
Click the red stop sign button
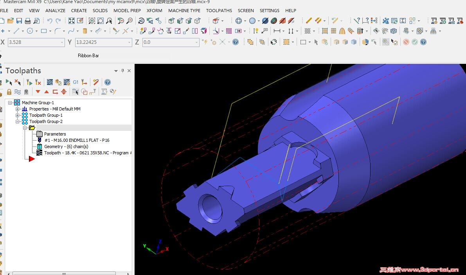[406, 42]
